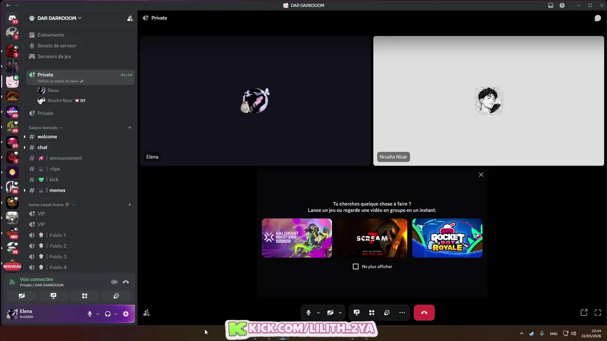Open the soundboard in the call control bar

click(387, 313)
